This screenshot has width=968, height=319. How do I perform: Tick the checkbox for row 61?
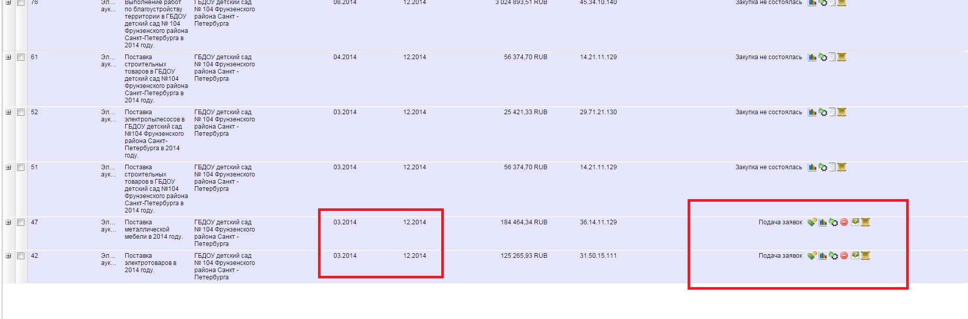[x=21, y=57]
